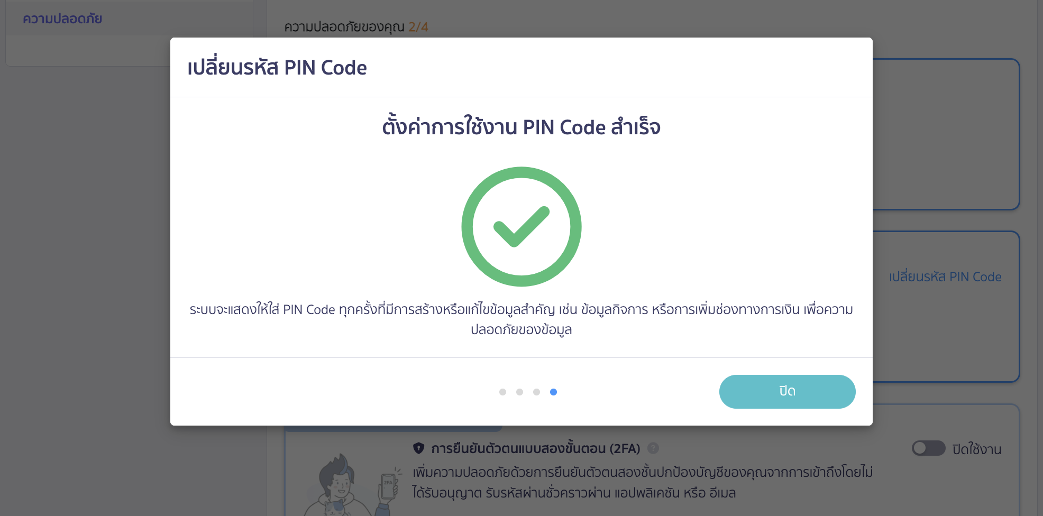Open the question mark help icon for 2FA
The width and height of the screenshot is (1043, 516).
point(654,449)
